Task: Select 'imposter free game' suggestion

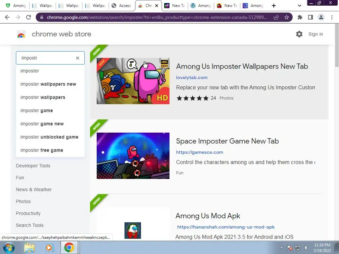Action: (50, 150)
